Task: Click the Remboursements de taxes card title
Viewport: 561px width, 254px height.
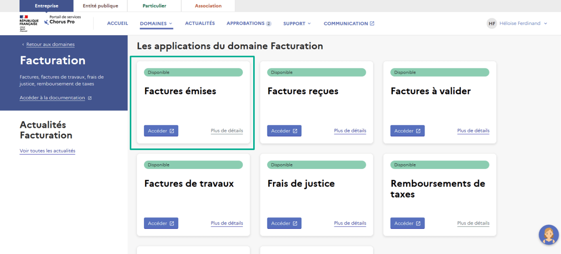Action: click(438, 188)
